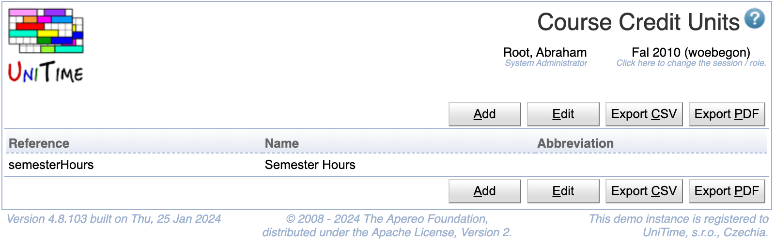Sort by the Reference column header
This screenshot has height=245, width=775.
39,143
